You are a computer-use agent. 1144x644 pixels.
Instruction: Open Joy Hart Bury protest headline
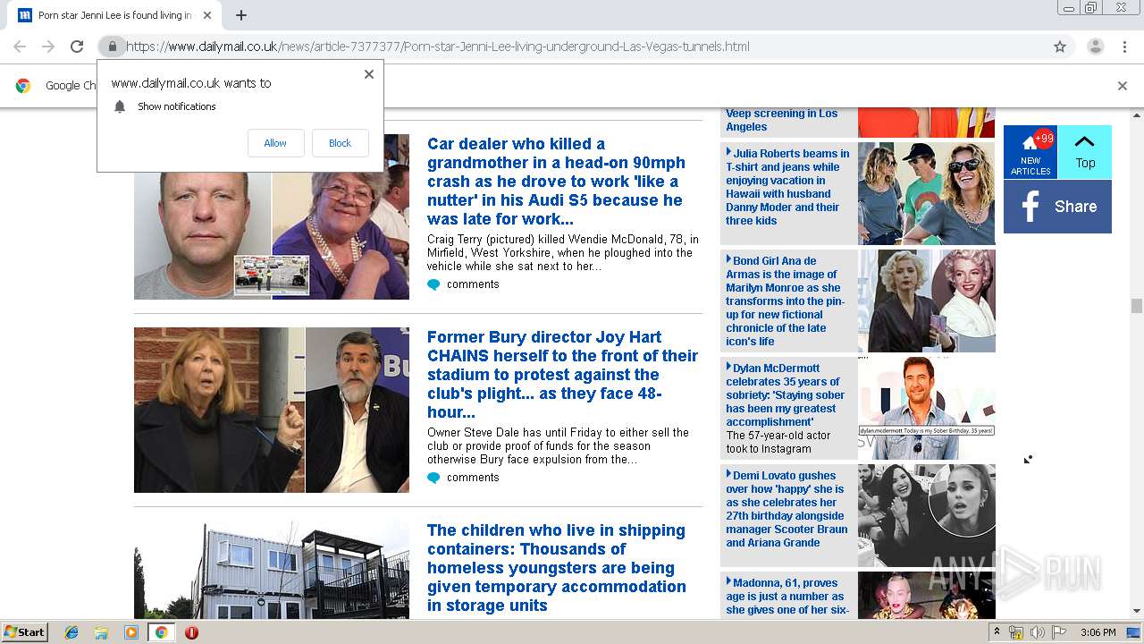pos(562,375)
